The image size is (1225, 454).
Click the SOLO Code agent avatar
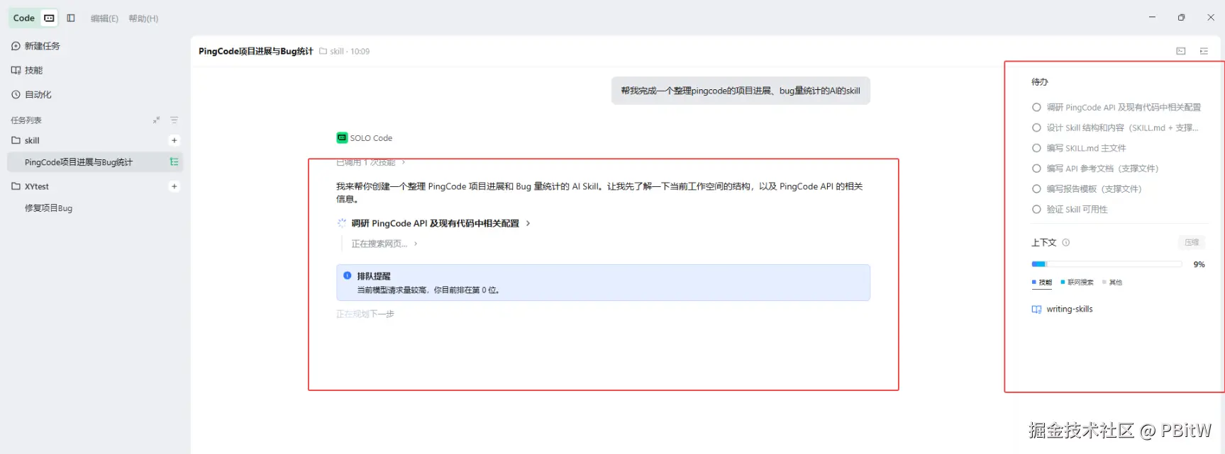[x=342, y=137]
